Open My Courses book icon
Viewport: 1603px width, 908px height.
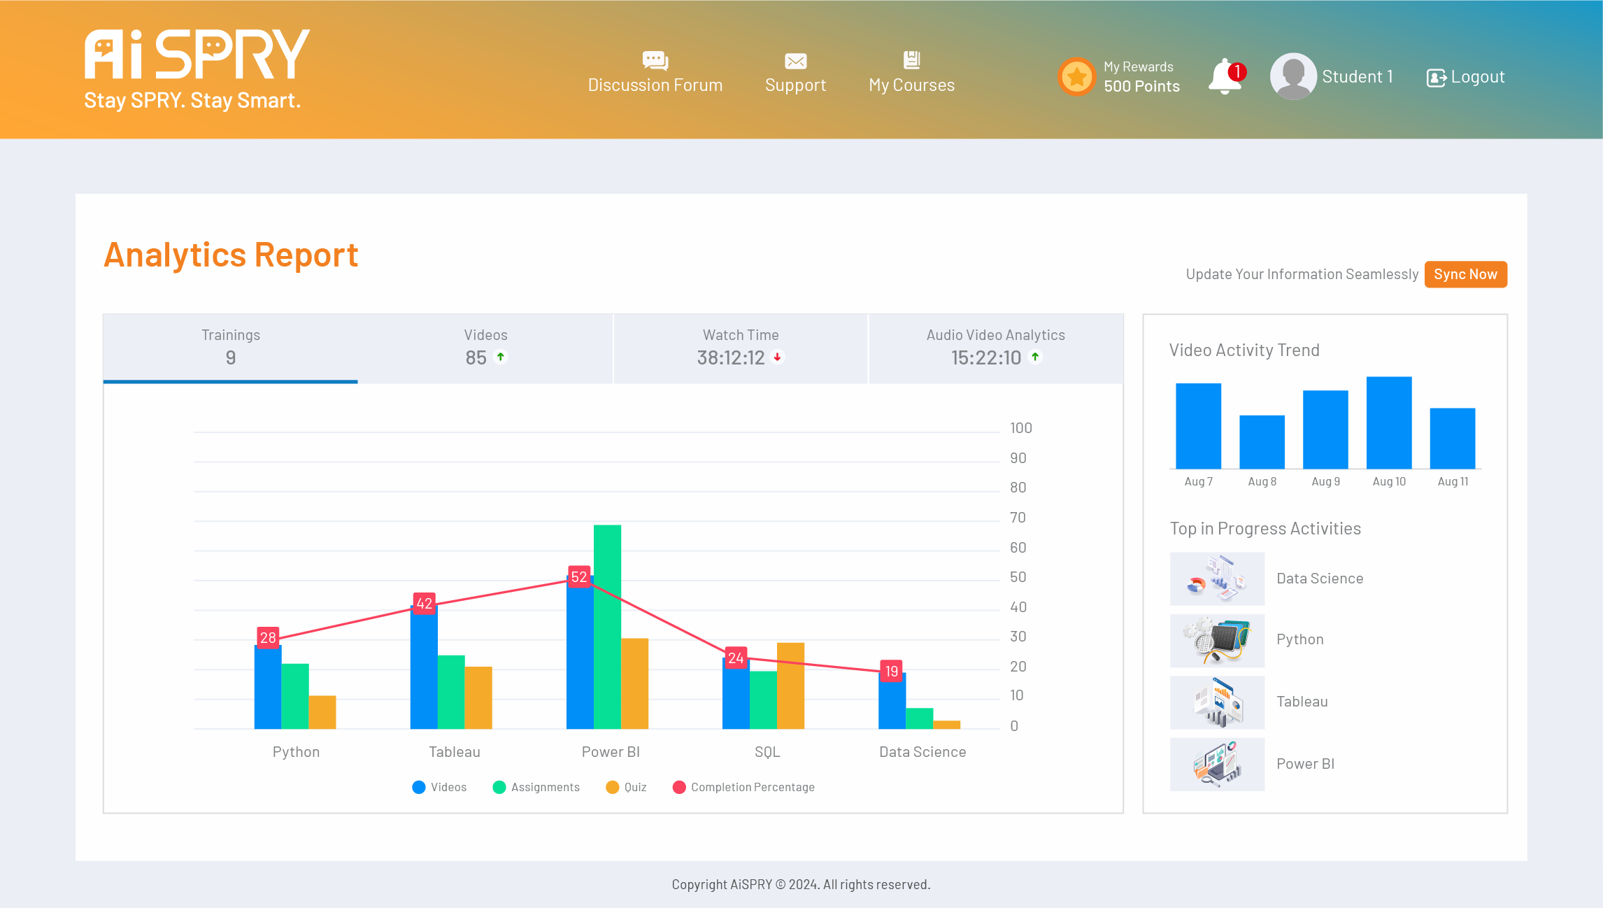911,60
